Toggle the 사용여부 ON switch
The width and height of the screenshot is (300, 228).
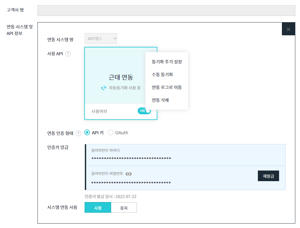coord(144,111)
